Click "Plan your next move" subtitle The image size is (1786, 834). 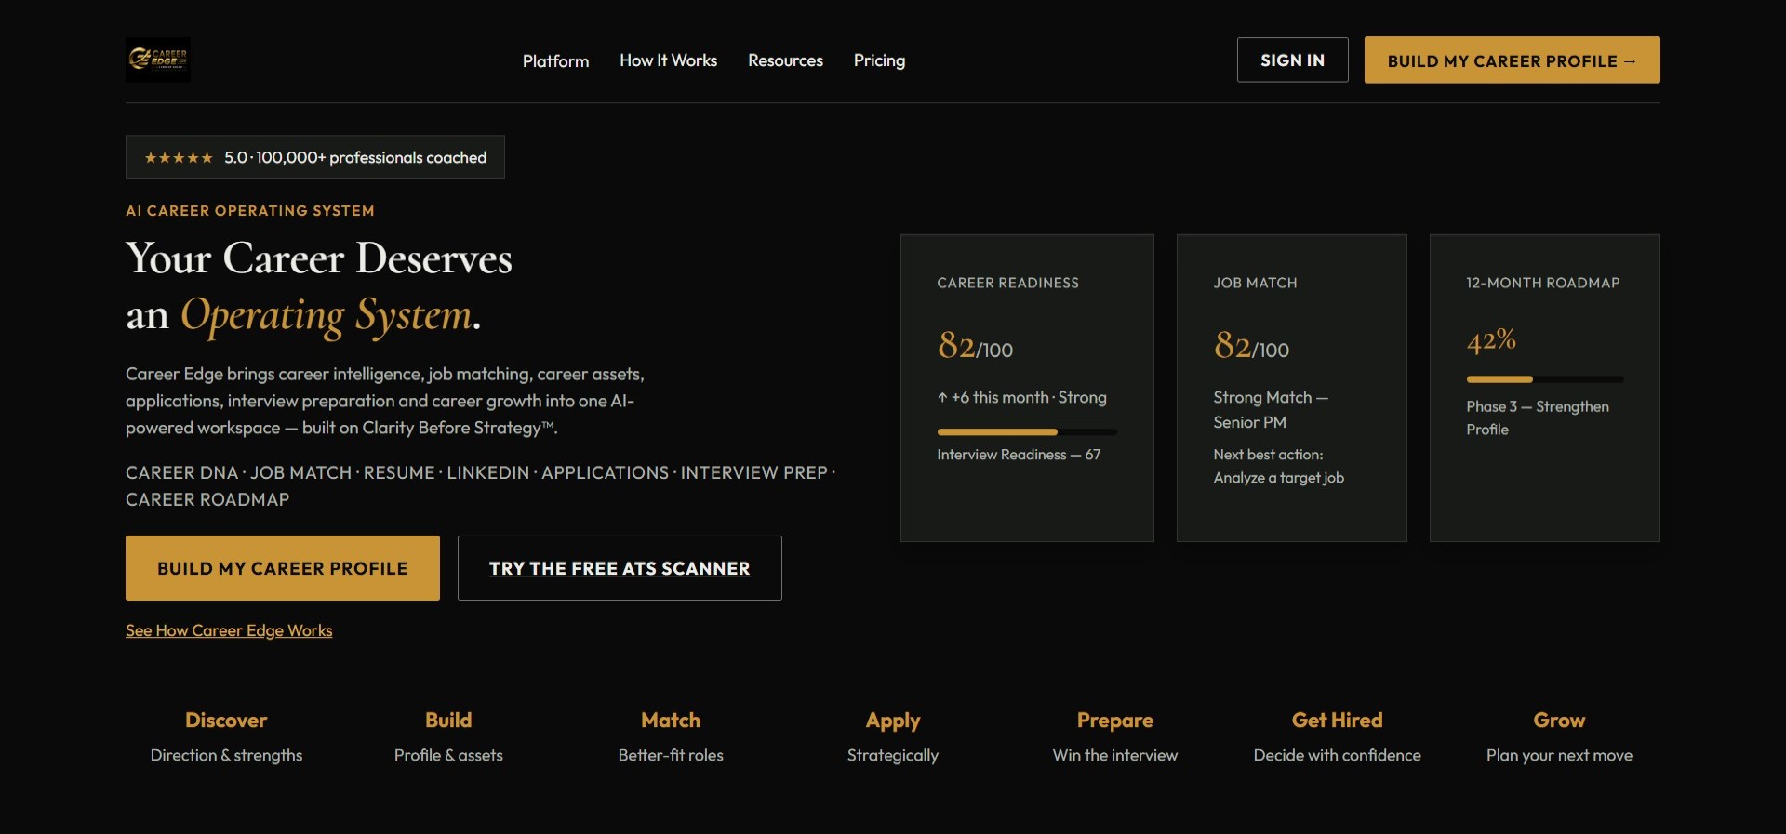coord(1559,756)
